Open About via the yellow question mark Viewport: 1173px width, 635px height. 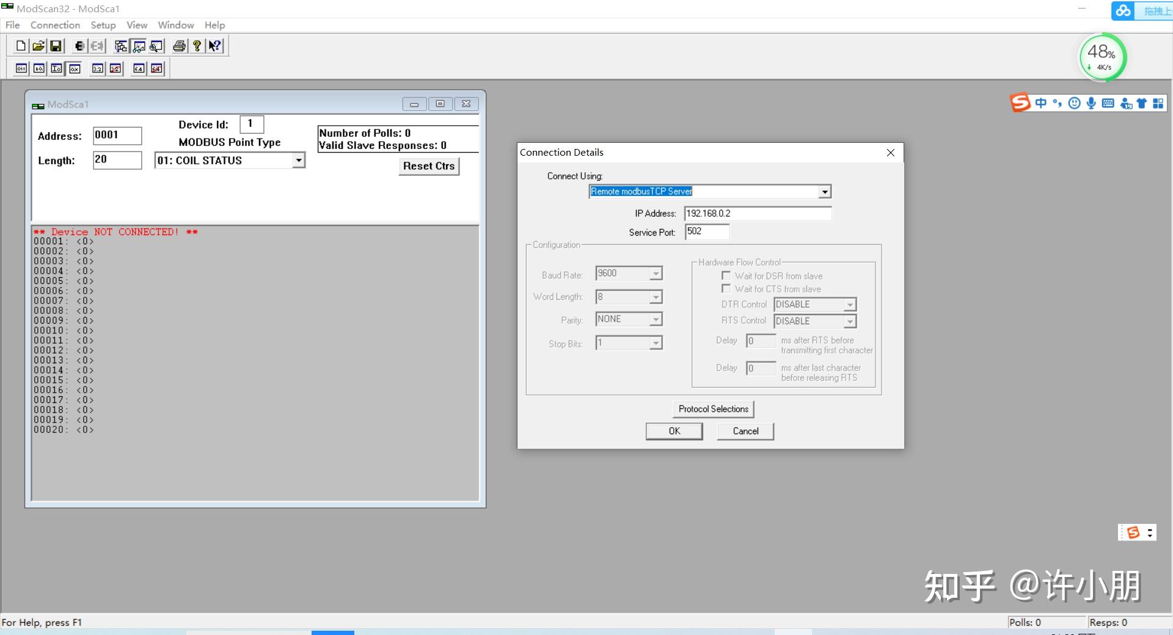[197, 46]
